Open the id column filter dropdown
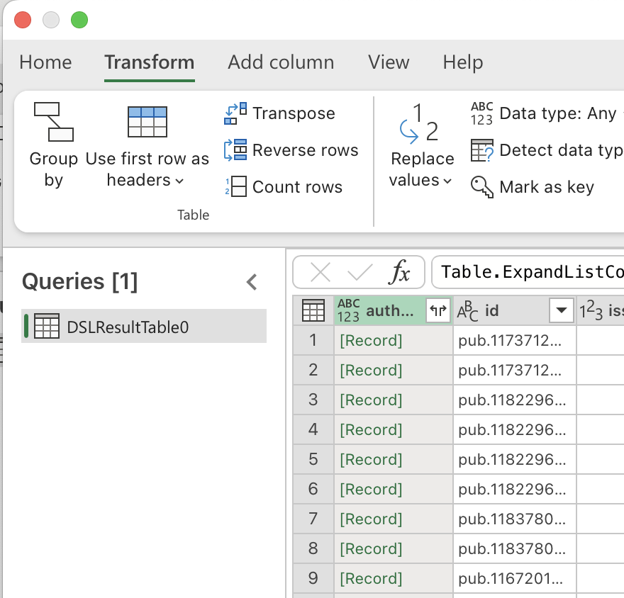Viewport: 624px width, 598px height. [x=561, y=310]
